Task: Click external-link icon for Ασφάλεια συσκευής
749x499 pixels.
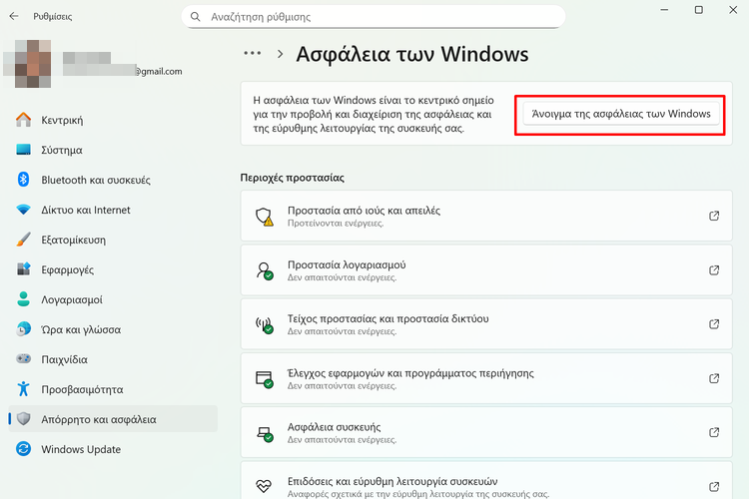Action: [x=714, y=432]
